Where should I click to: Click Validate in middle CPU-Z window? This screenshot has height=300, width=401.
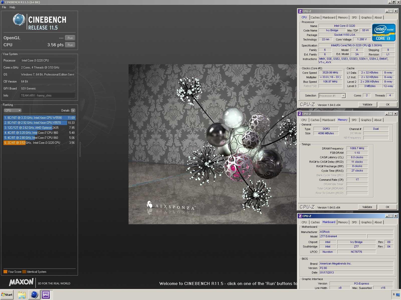[367, 207]
